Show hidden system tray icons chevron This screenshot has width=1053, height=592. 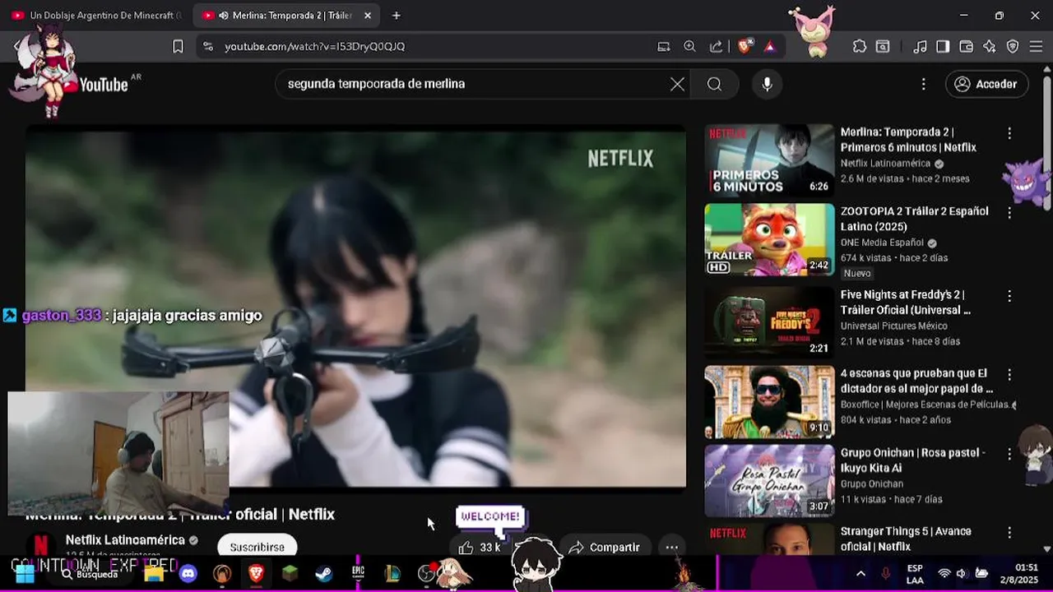pyautogui.click(x=860, y=573)
